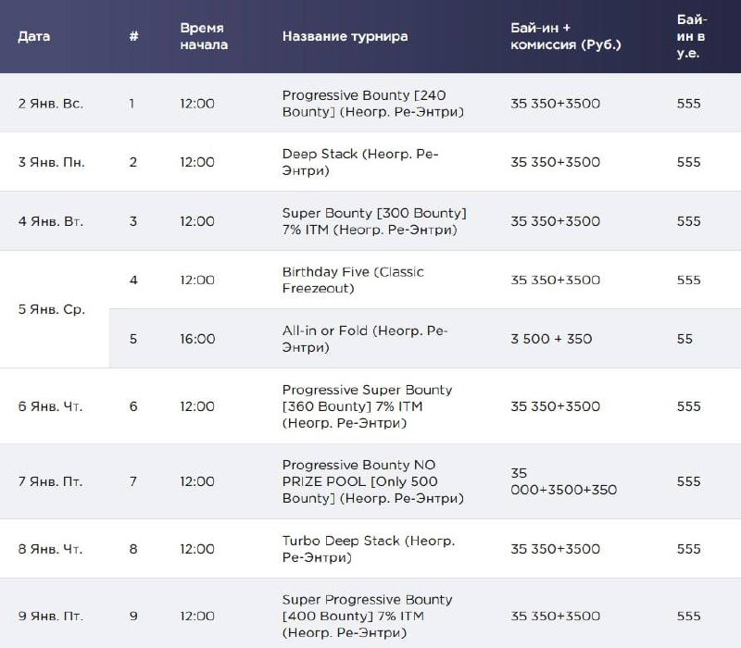Select Super Progressive Bounty [400 Bounty] tournament

pyautogui.click(x=368, y=616)
